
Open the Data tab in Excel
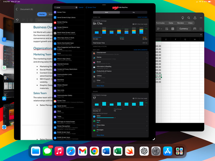[x=171, y=23]
